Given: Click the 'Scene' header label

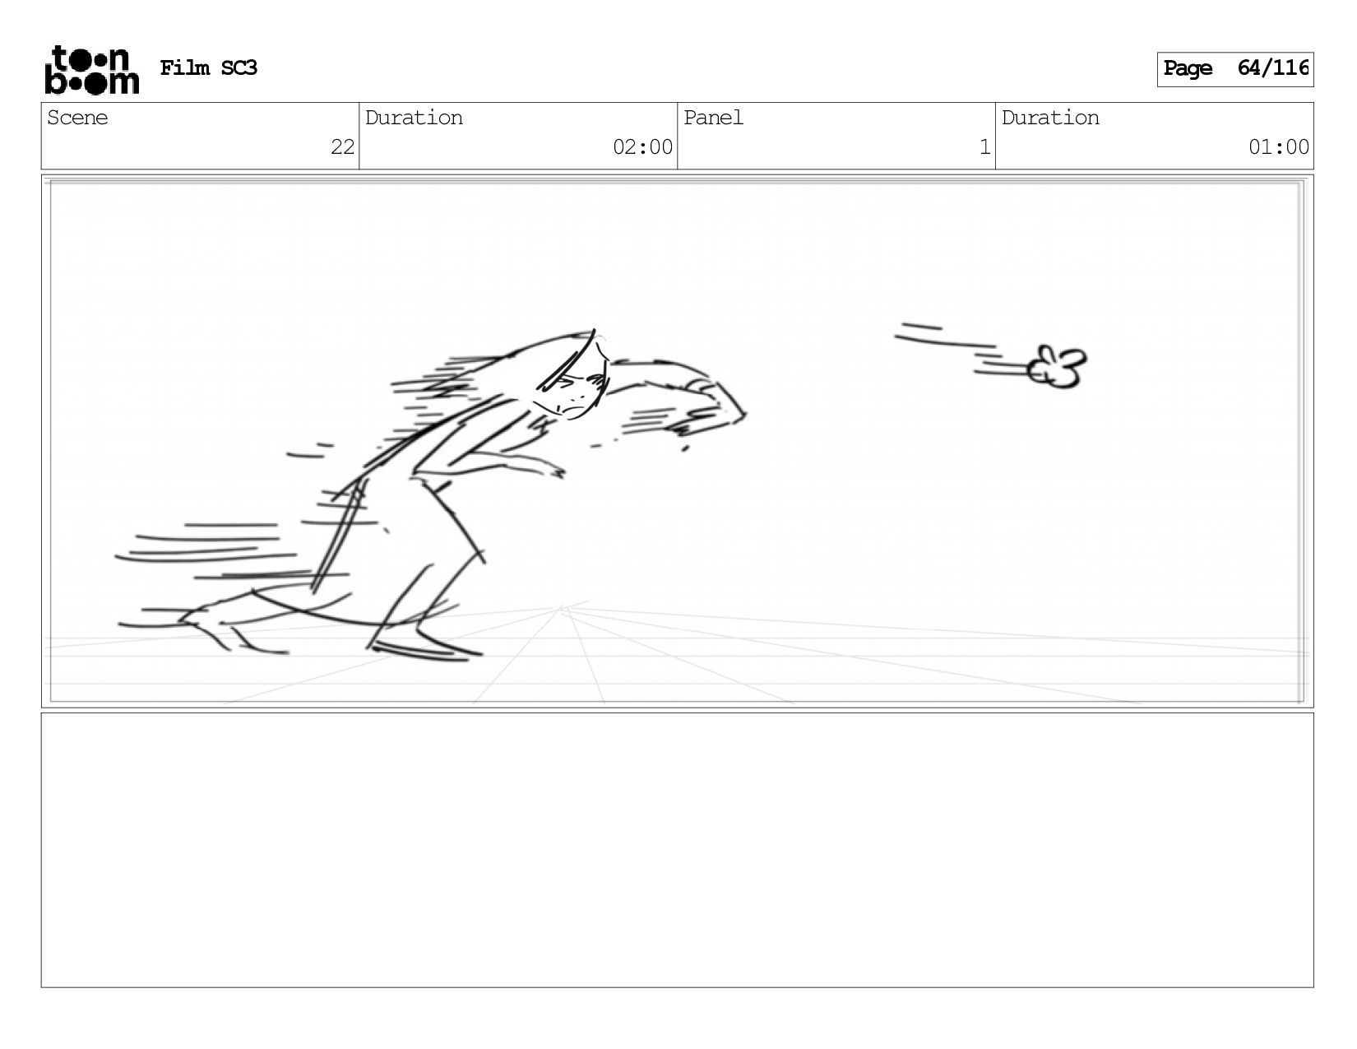Looking at the screenshot, I should [x=77, y=118].
